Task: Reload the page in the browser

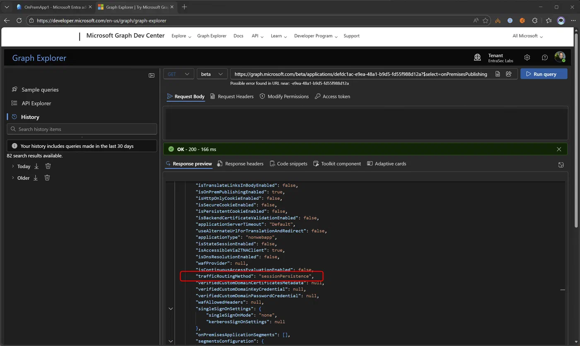Action: [19, 20]
